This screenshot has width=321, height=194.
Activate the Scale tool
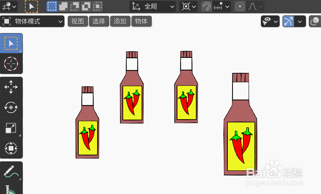(11, 127)
